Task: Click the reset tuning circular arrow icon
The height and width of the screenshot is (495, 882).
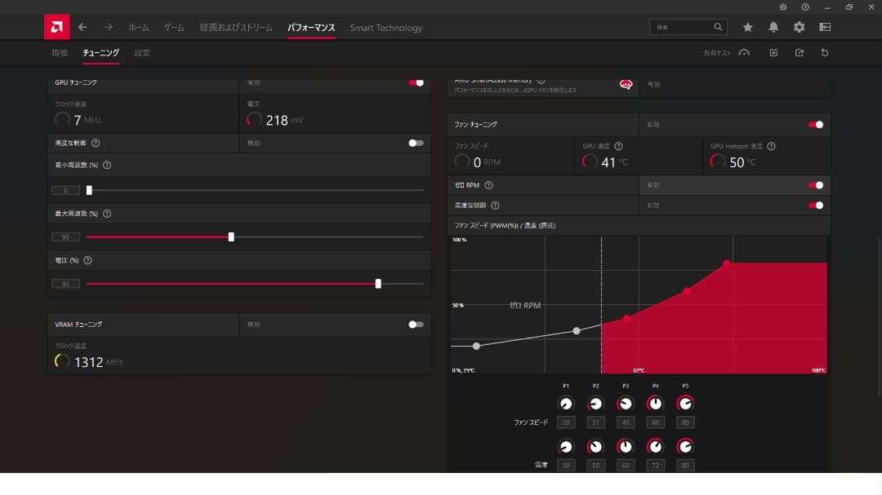Action: click(825, 53)
